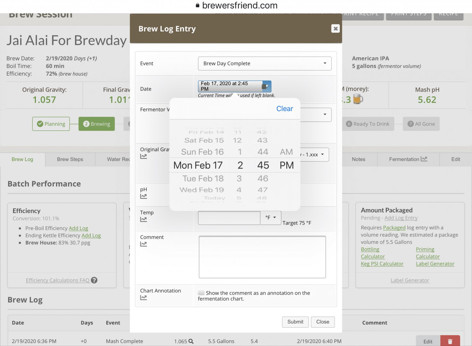Click the chart icon under Chart Annotation

point(143,298)
